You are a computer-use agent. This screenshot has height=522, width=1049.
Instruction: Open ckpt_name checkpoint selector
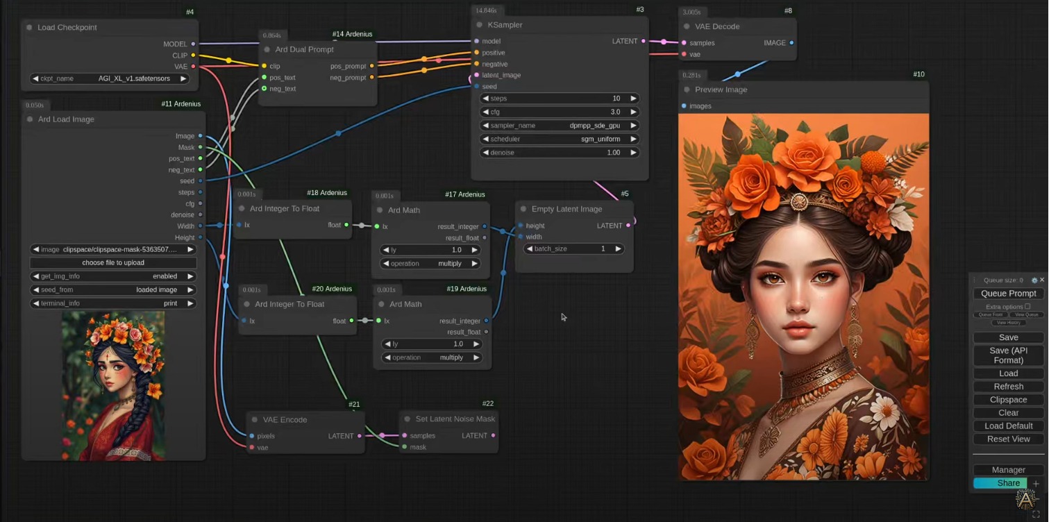[110, 78]
